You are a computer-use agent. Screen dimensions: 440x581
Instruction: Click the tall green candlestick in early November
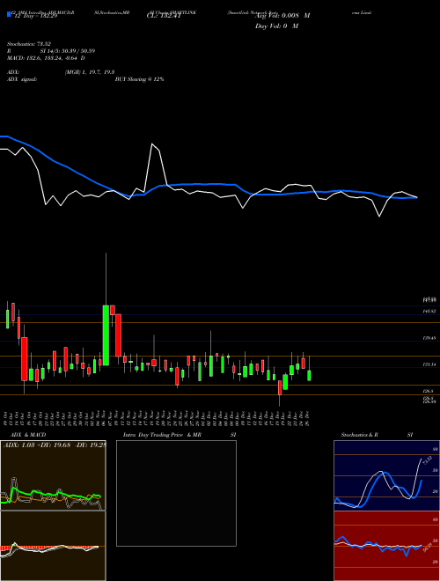106,335
